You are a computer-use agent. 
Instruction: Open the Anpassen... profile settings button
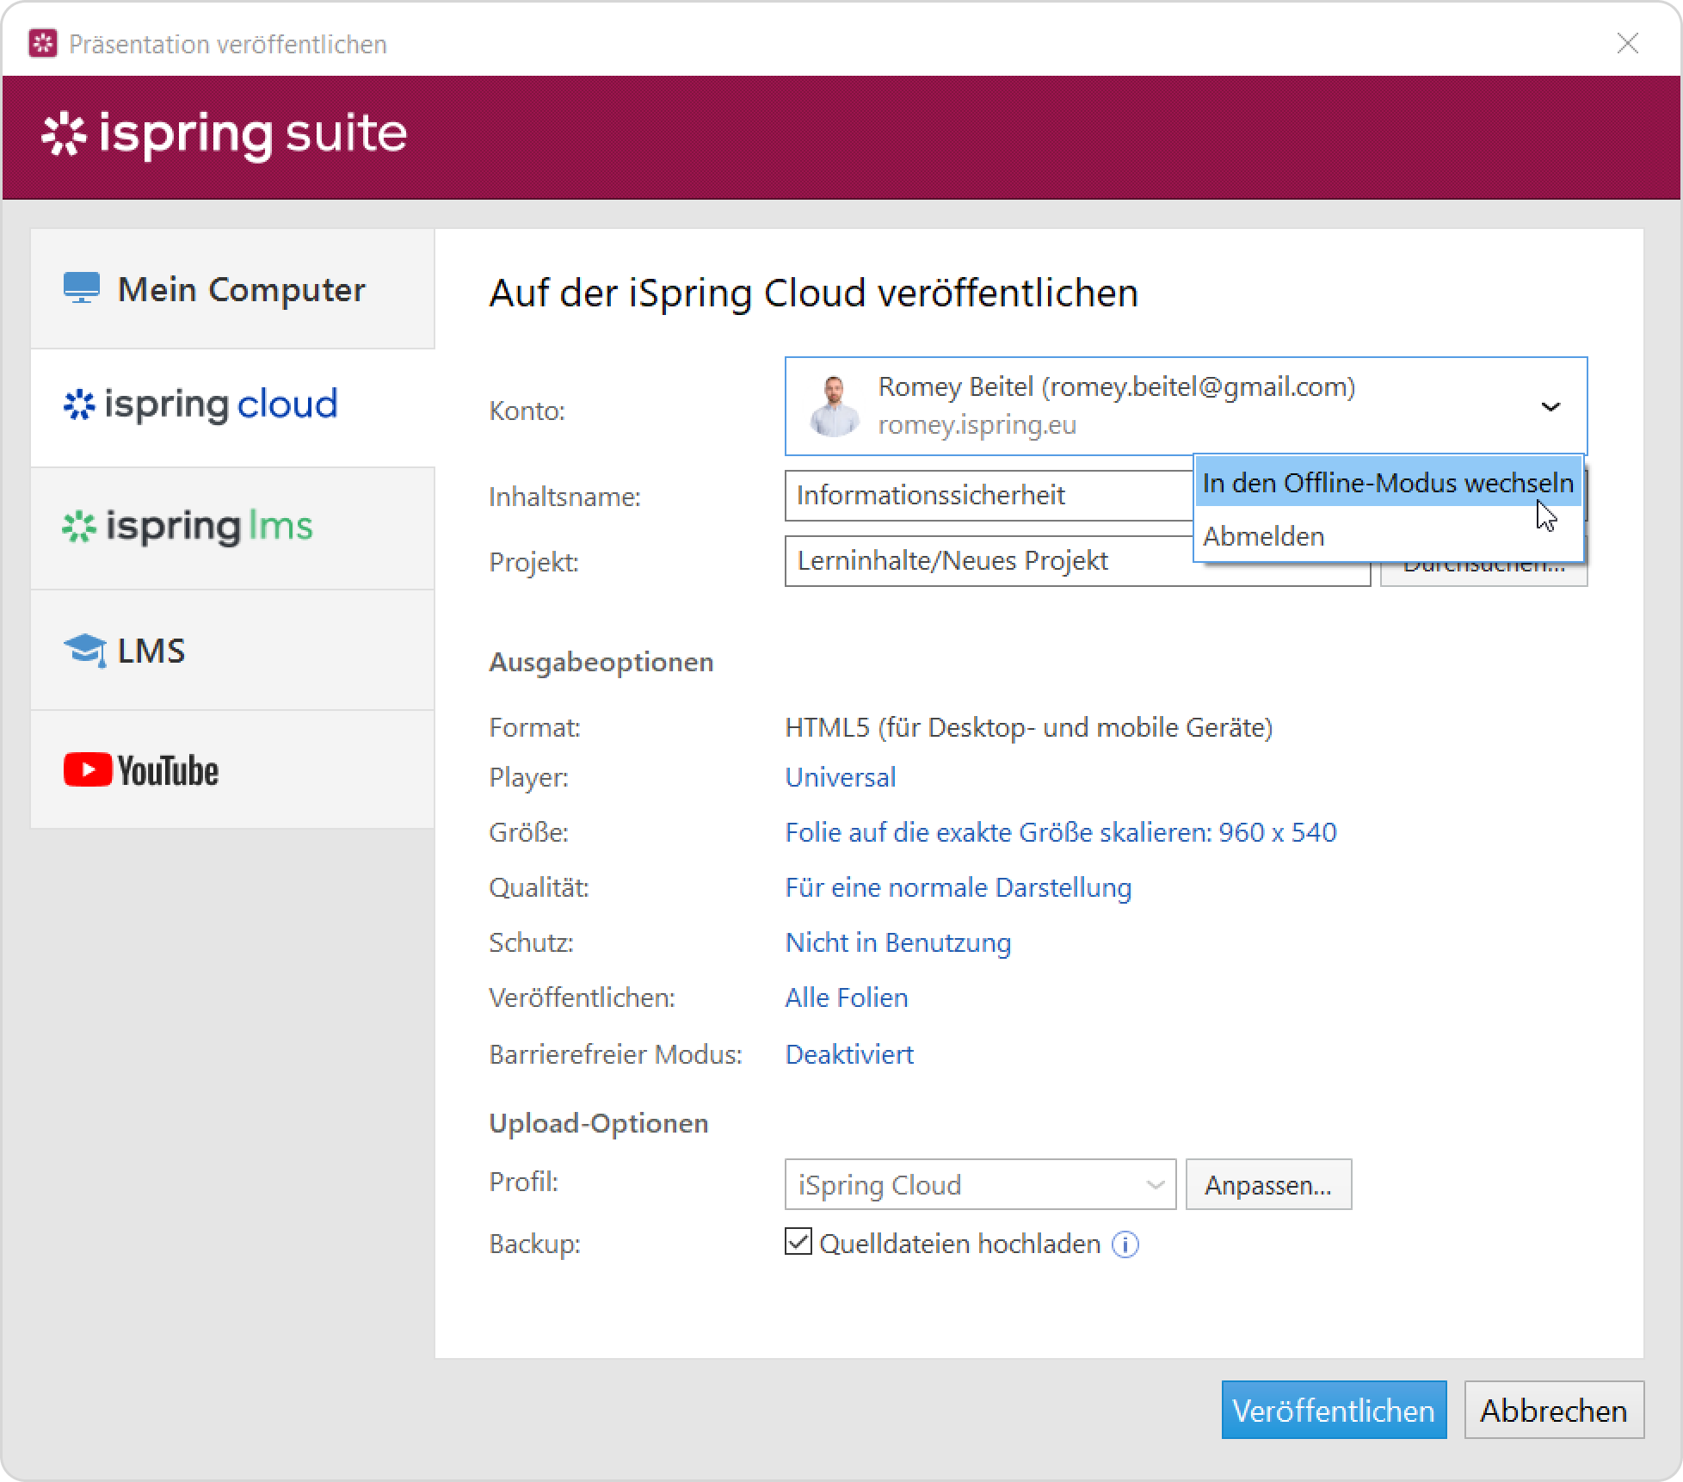coord(1267,1185)
